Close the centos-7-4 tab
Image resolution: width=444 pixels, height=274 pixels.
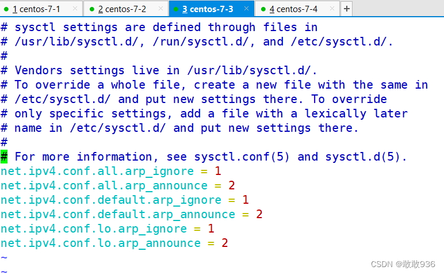[x=332, y=9]
